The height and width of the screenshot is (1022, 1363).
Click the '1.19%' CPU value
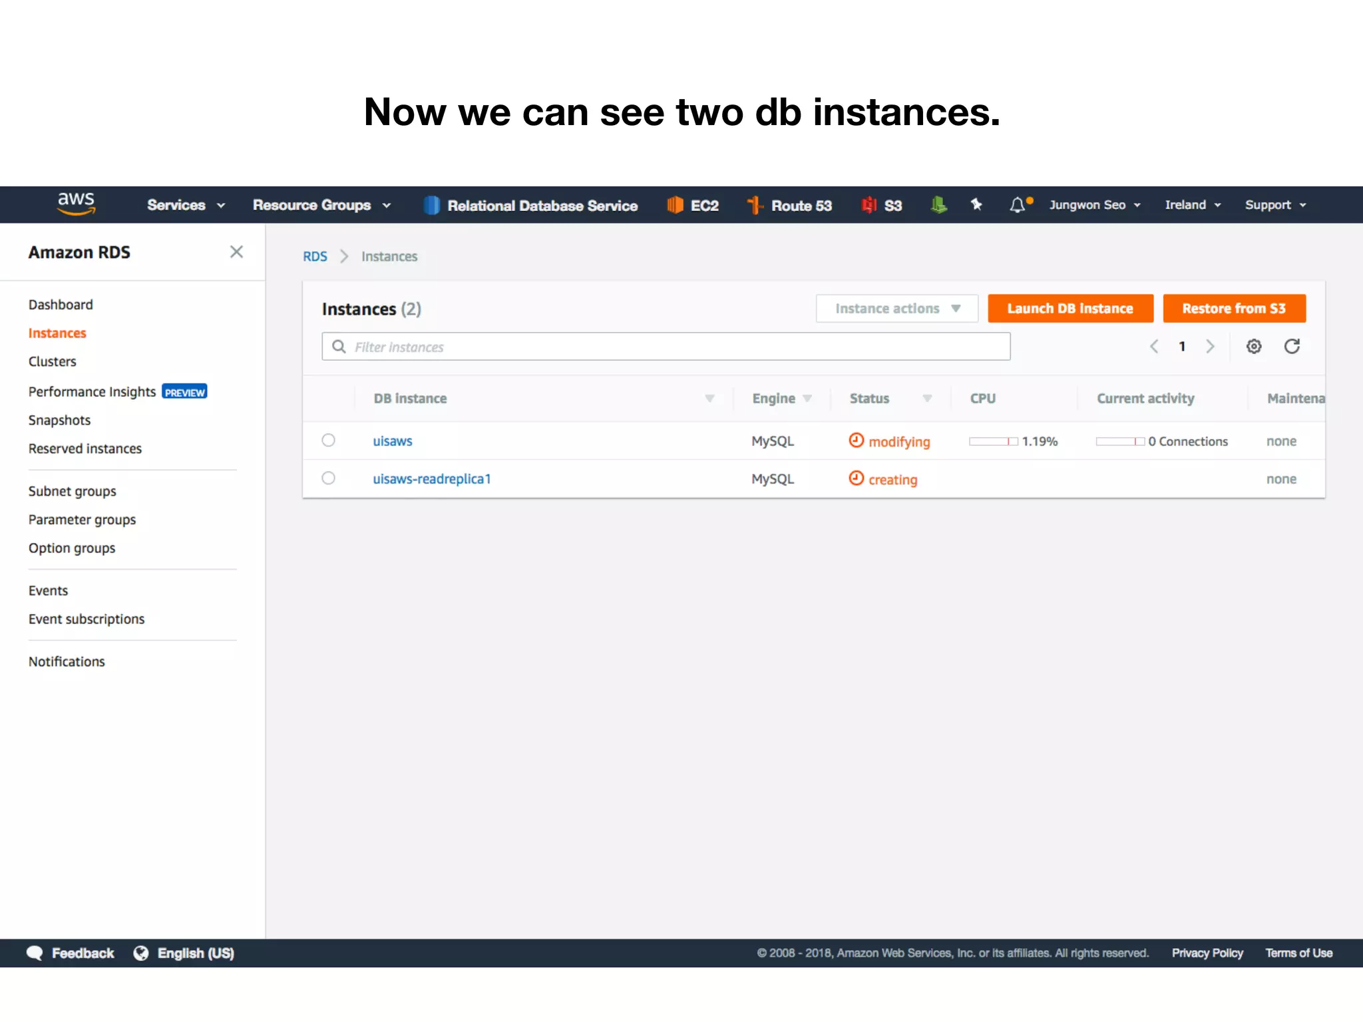coord(1040,441)
